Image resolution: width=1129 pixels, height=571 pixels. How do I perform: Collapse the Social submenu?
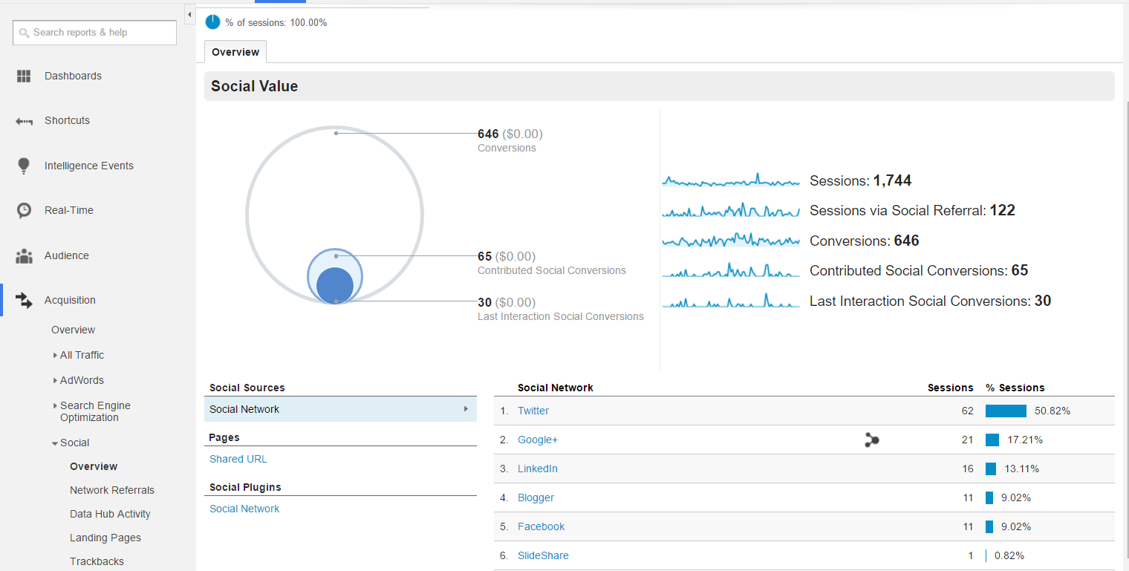(x=55, y=443)
